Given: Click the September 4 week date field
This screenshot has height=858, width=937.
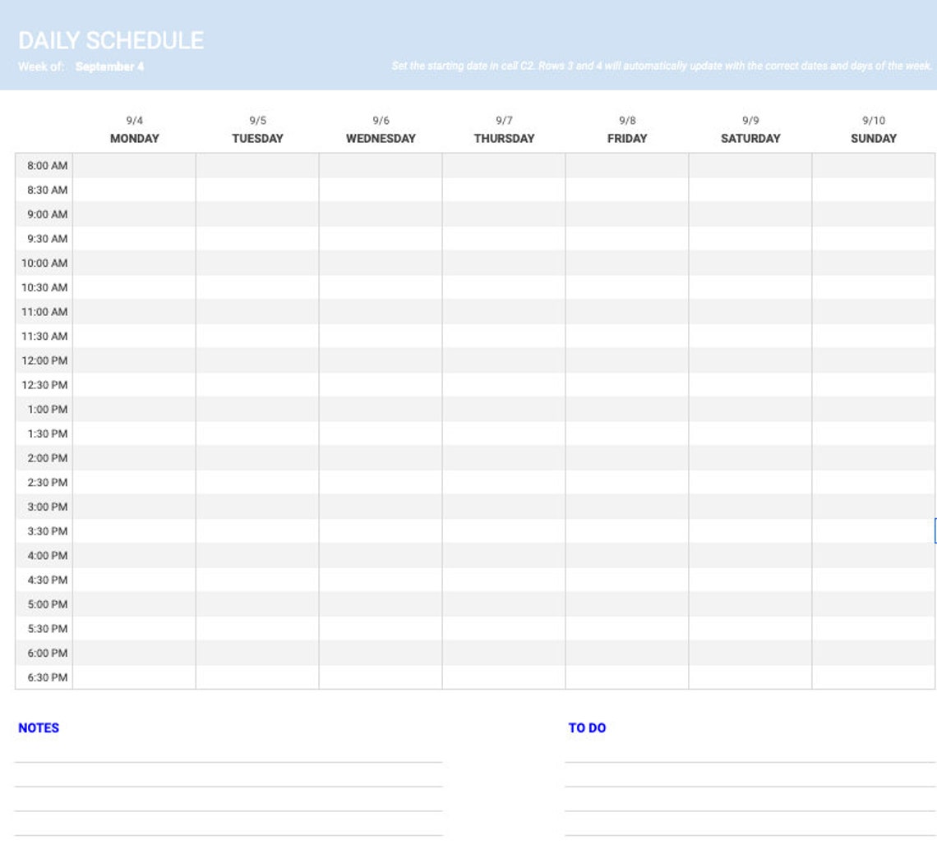Looking at the screenshot, I should tap(108, 67).
